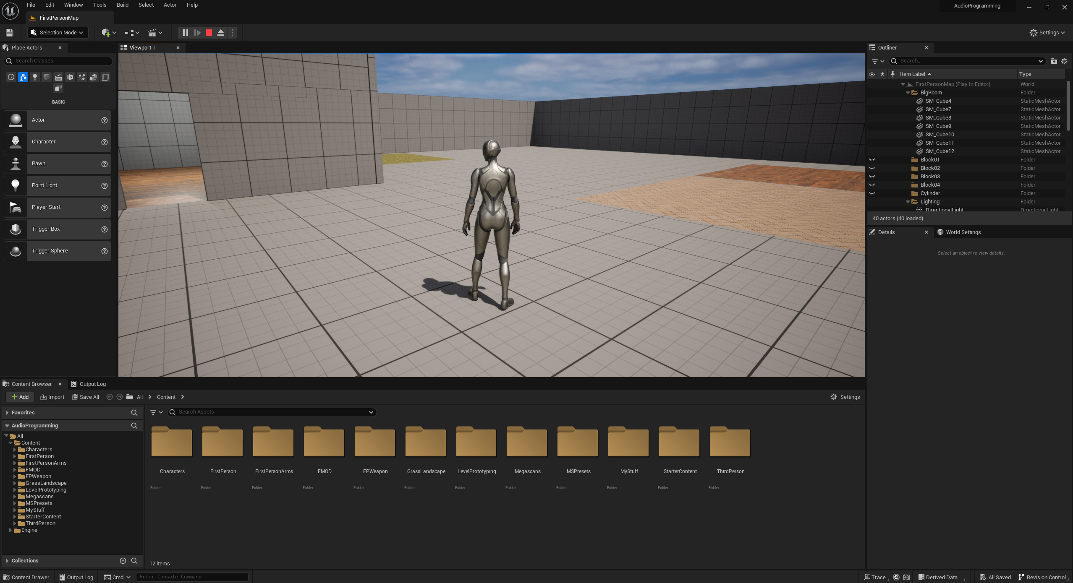Pause the running simulation
The image size is (1073, 583).
point(185,33)
